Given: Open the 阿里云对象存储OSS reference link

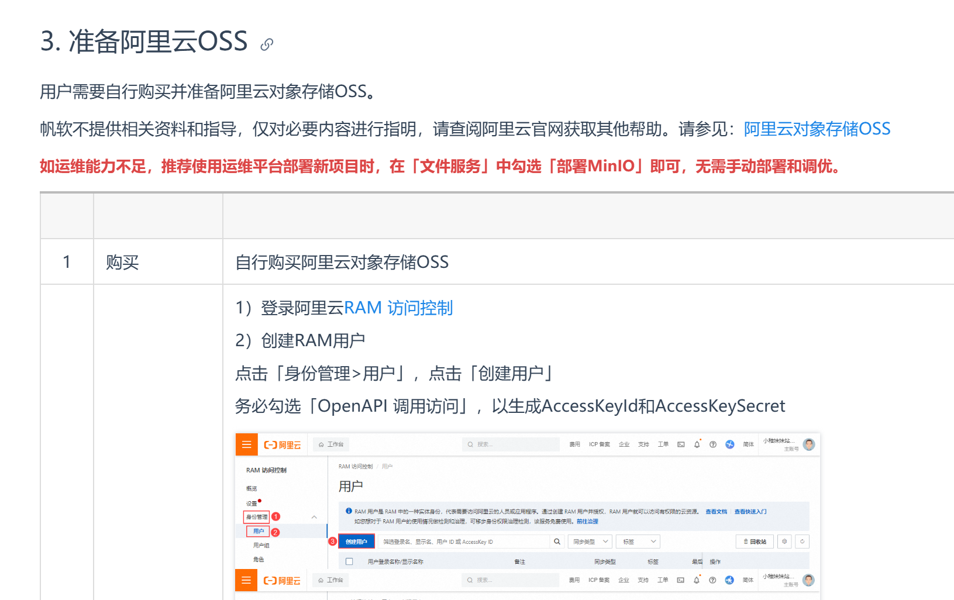Looking at the screenshot, I should pyautogui.click(x=817, y=129).
